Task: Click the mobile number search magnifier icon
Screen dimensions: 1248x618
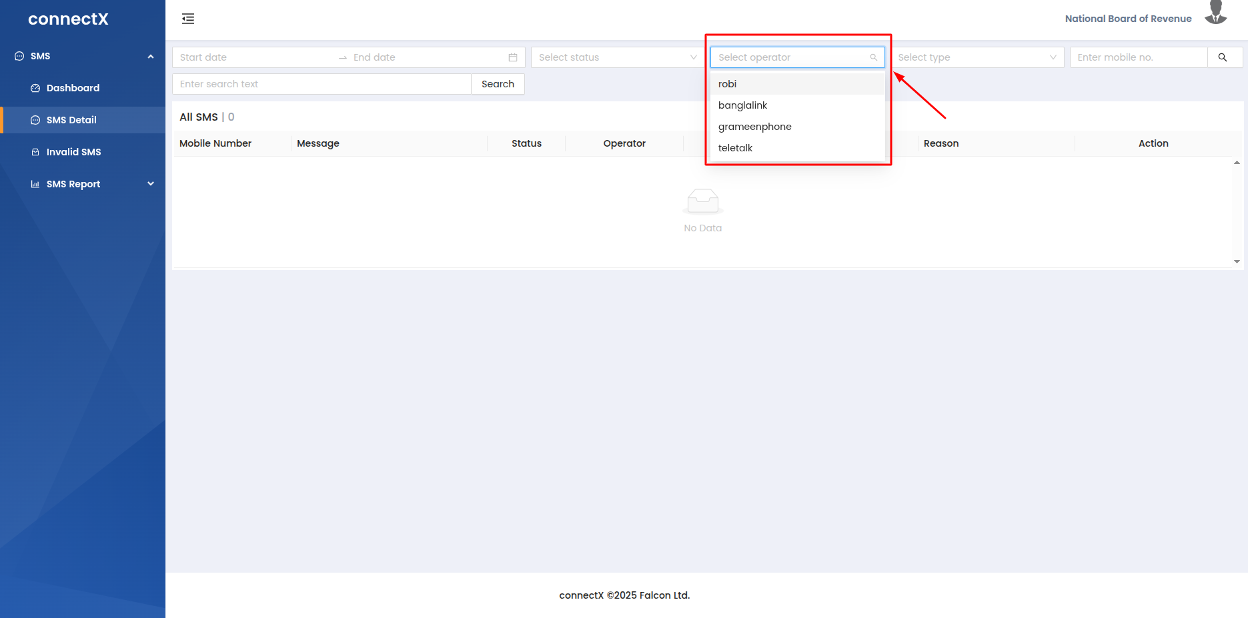Action: pyautogui.click(x=1223, y=57)
